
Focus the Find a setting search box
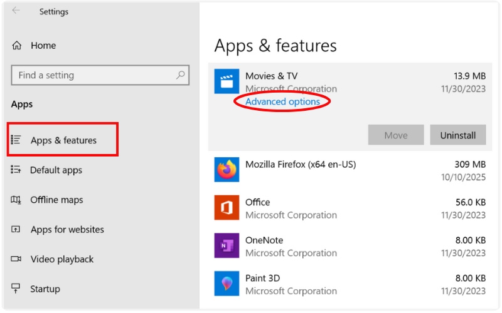[x=100, y=75]
